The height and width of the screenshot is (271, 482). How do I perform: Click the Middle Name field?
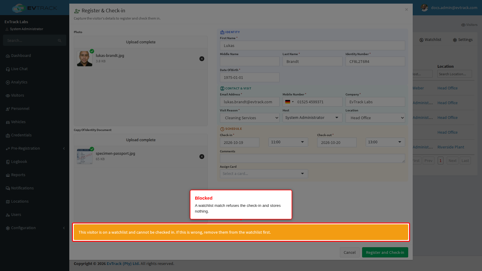(250, 61)
